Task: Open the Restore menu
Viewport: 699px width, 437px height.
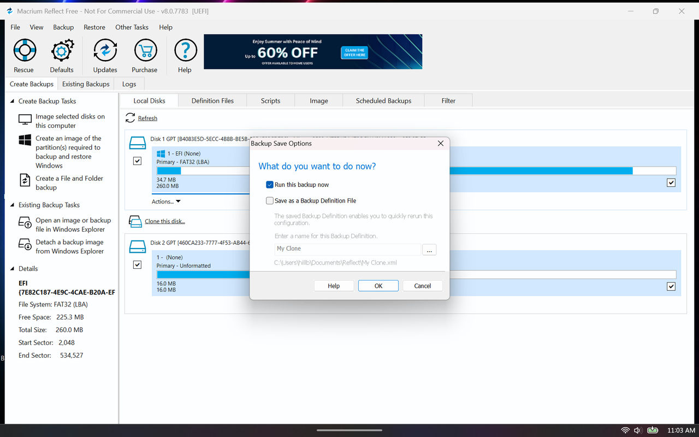Action: pyautogui.click(x=94, y=27)
